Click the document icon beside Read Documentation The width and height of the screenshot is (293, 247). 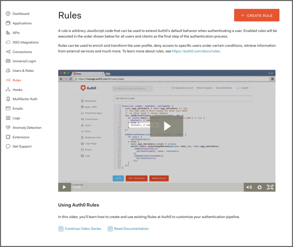(110, 229)
